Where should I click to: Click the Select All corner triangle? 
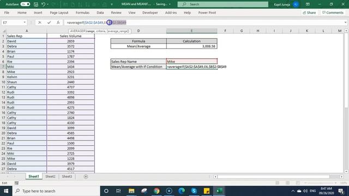(4, 31)
